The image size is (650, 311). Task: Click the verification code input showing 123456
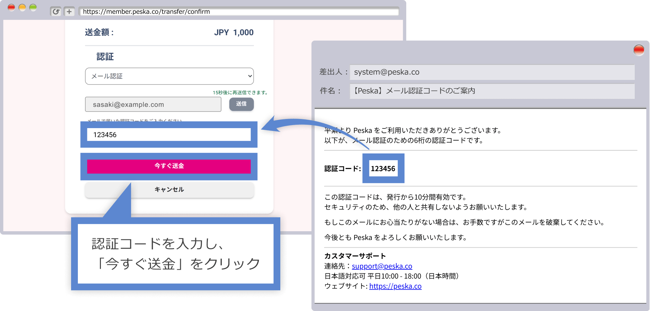[169, 135]
